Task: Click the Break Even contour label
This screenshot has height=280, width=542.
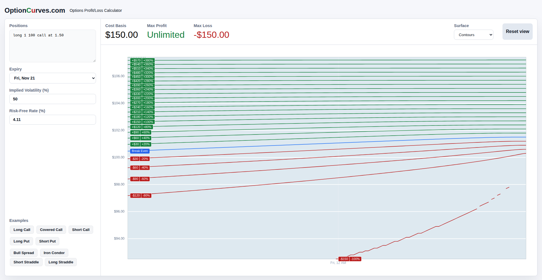Action: [140, 151]
